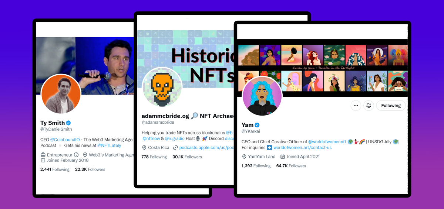The height and width of the screenshot is (209, 444).
Task: Open the worldofwomen.art/contact-us link
Action: pyautogui.click(x=302, y=148)
